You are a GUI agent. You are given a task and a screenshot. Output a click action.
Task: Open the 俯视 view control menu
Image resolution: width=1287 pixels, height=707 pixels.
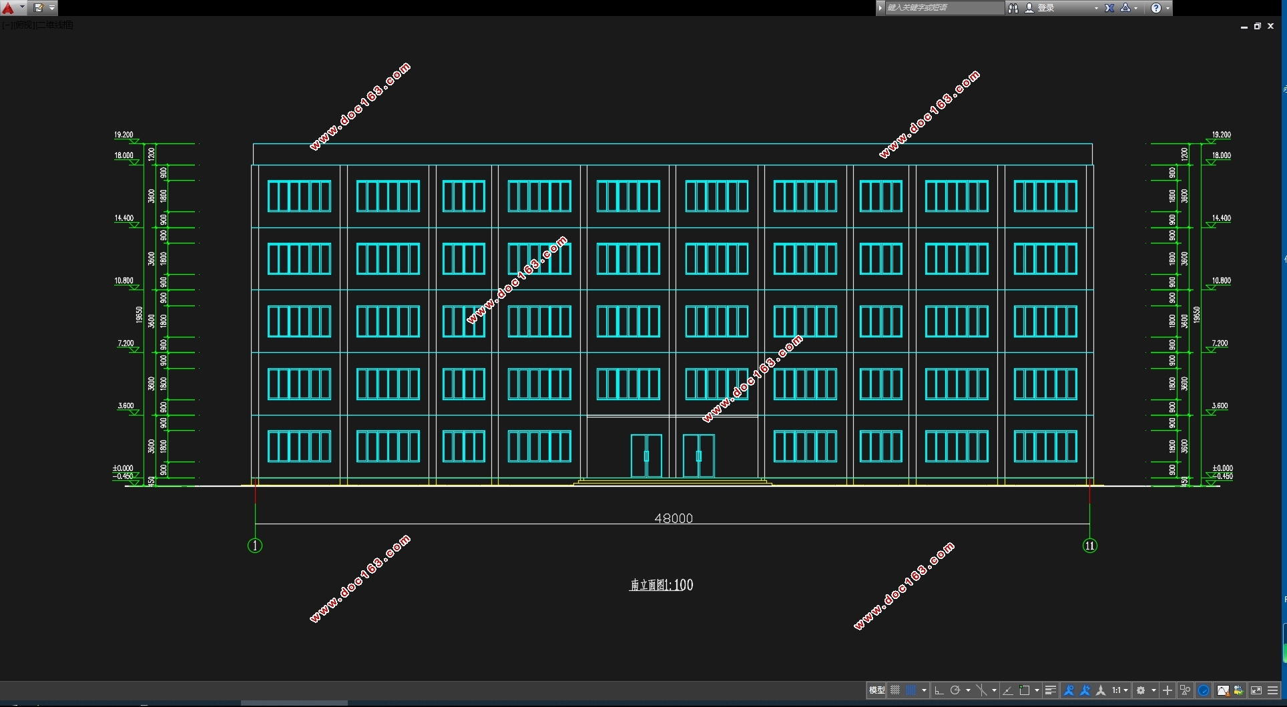coord(23,25)
